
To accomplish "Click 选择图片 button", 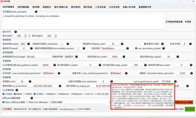I will tap(69, 57).
